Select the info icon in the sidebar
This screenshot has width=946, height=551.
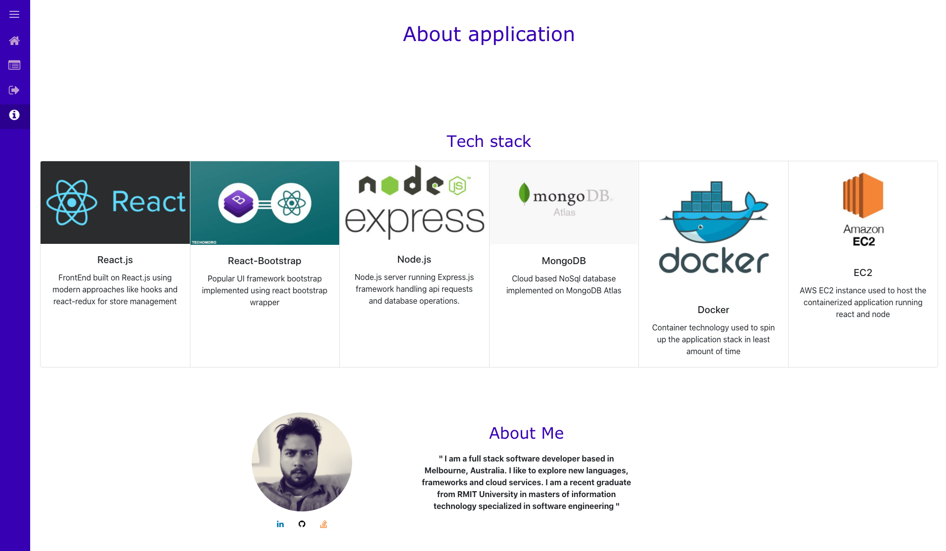pos(14,115)
